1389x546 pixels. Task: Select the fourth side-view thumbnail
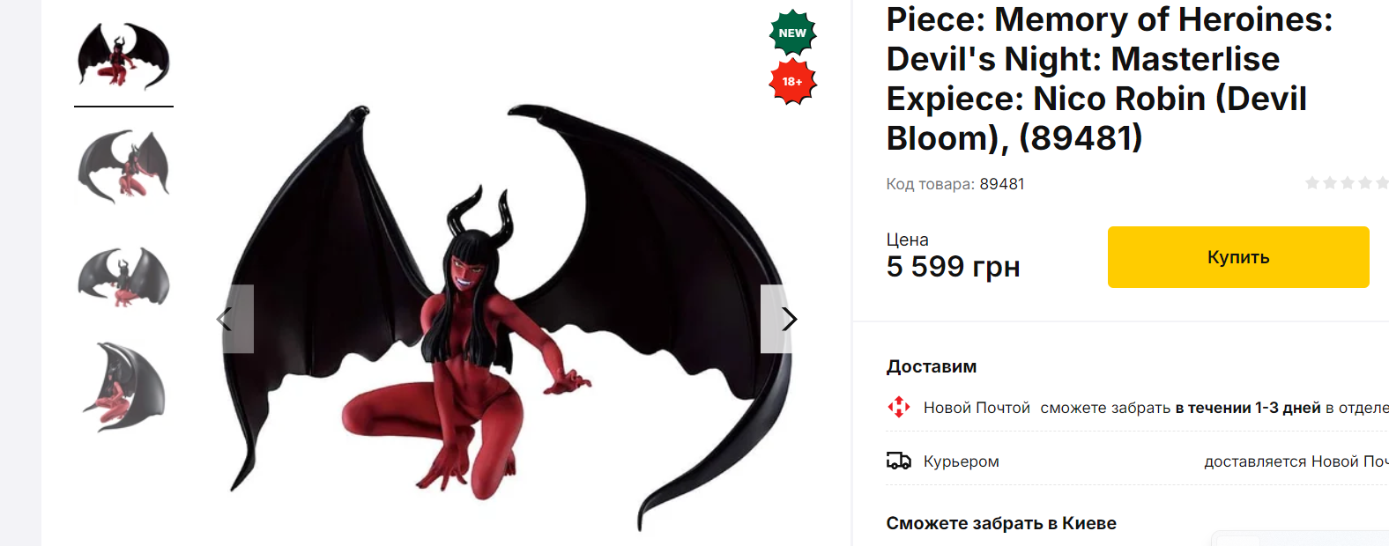tap(123, 387)
